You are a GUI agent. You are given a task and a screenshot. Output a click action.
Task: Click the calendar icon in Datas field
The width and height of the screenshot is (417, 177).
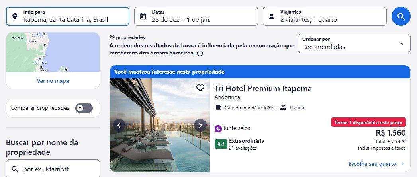click(143, 16)
